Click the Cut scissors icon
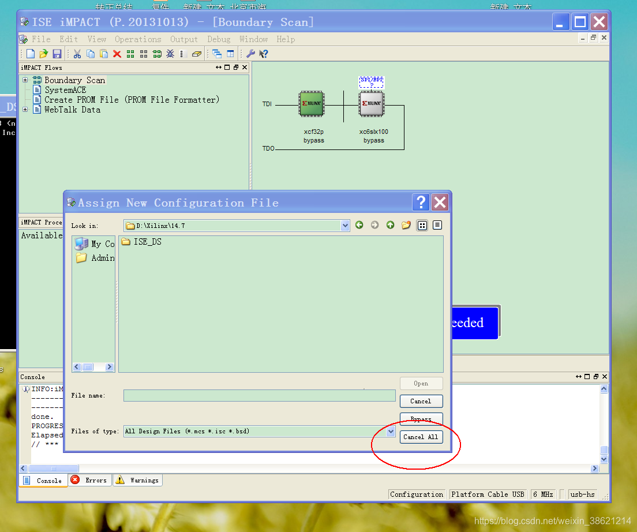Screen dimensions: 637x532 click(x=77, y=54)
